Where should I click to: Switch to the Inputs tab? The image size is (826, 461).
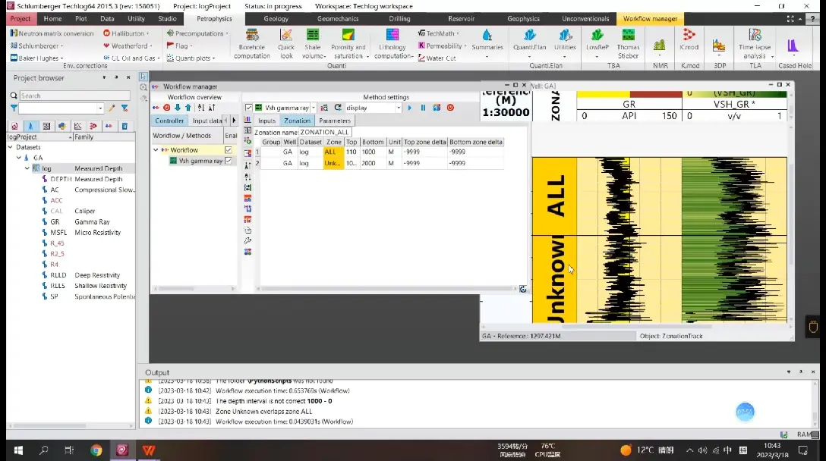click(266, 121)
